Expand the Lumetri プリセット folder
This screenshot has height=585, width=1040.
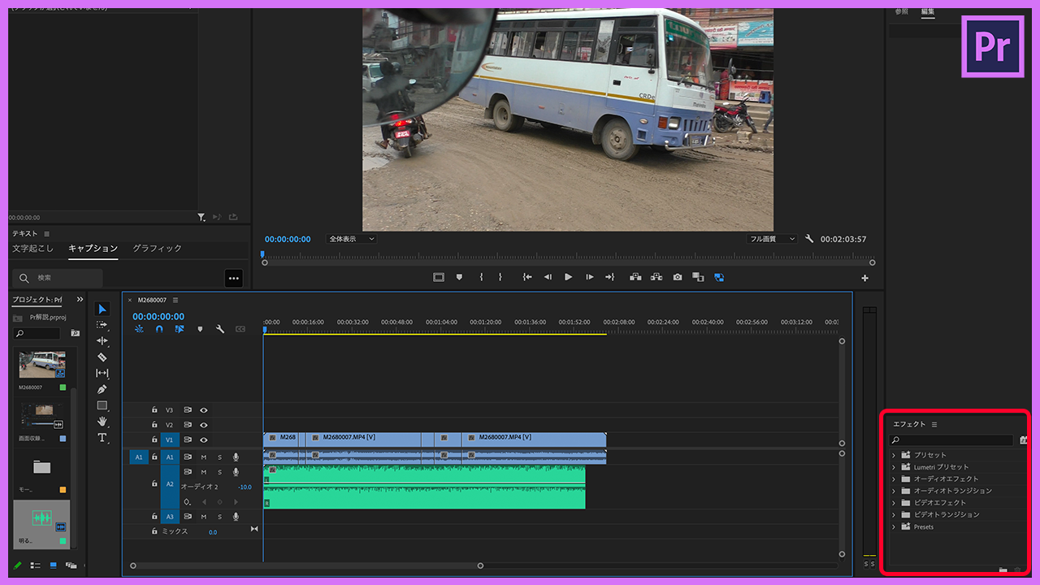895,467
